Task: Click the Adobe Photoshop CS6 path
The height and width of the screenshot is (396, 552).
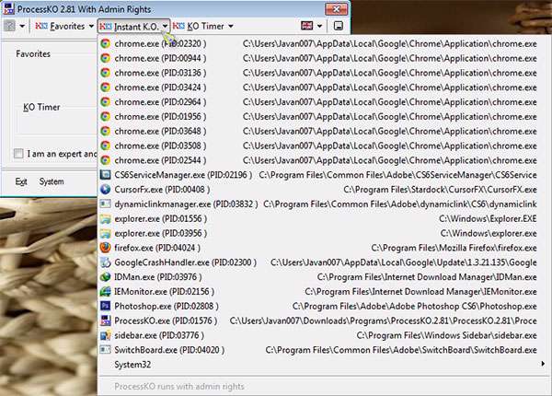Action: [x=415, y=306]
